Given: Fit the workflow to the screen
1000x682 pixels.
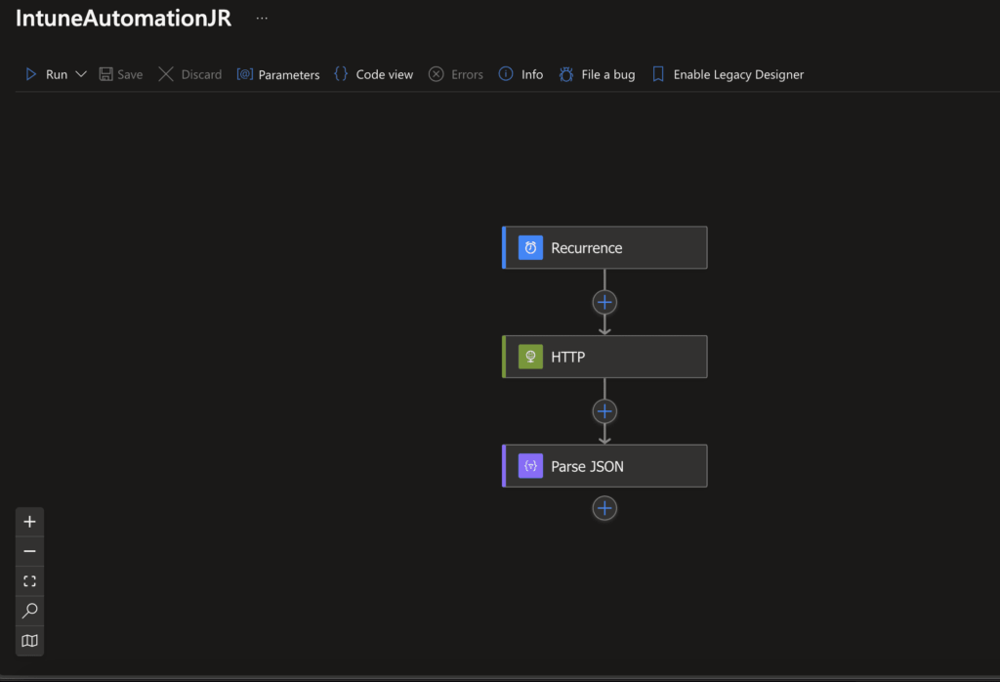Looking at the screenshot, I should point(29,580).
